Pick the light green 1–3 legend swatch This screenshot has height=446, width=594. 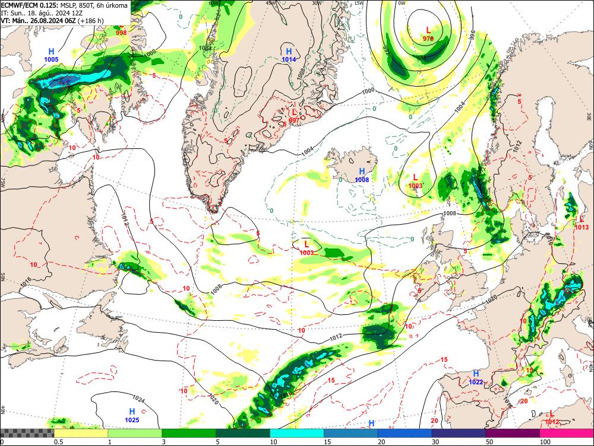coord(135,433)
